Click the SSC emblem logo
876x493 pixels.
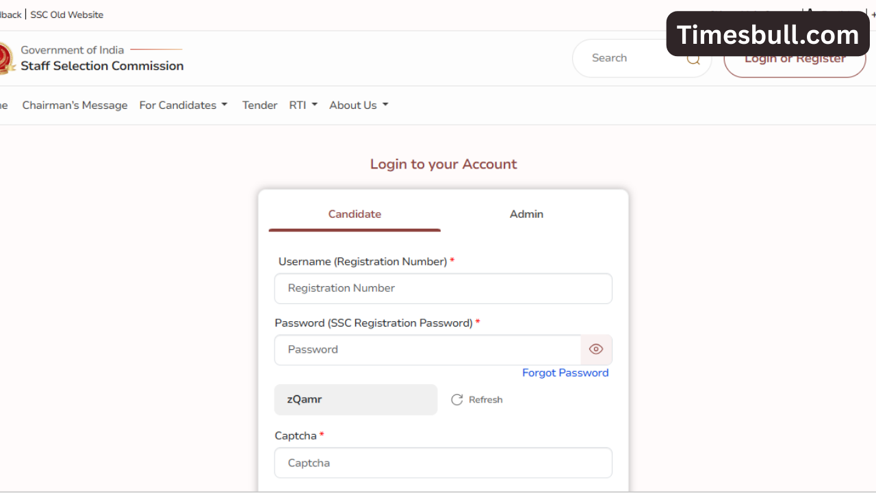coord(5,58)
